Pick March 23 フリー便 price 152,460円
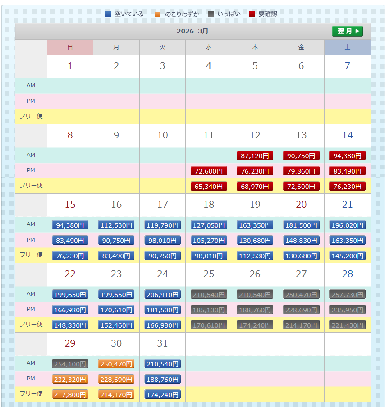The width and height of the screenshot is (385, 407). click(116, 325)
